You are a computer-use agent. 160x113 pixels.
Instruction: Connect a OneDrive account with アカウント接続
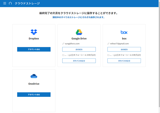pos(34,95)
